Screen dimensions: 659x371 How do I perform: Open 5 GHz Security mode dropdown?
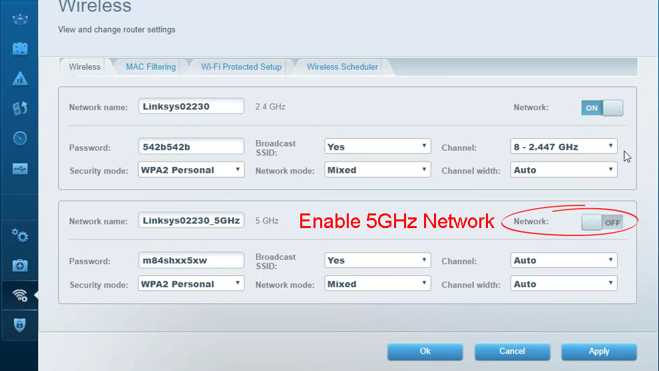click(191, 284)
